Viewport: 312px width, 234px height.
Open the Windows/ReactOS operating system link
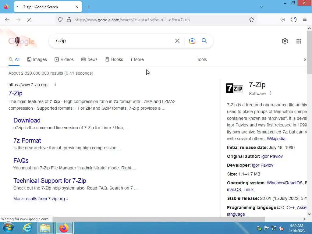285,183
